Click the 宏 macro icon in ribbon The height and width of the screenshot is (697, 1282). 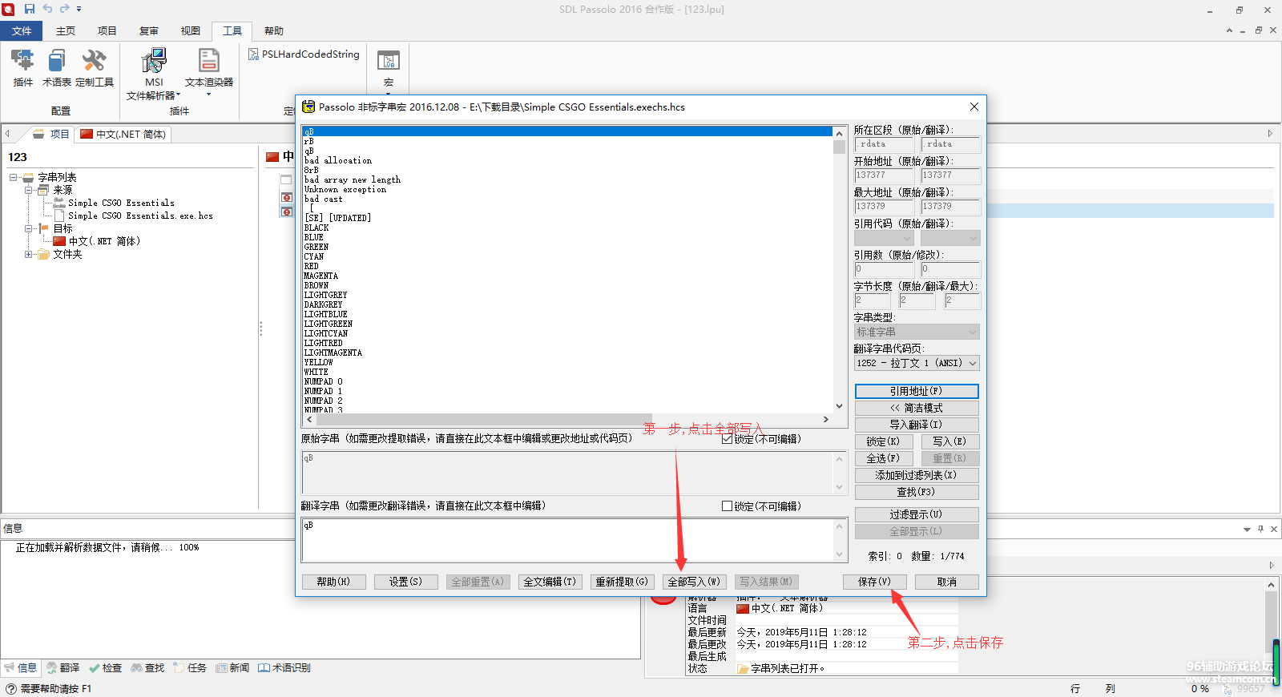(389, 67)
